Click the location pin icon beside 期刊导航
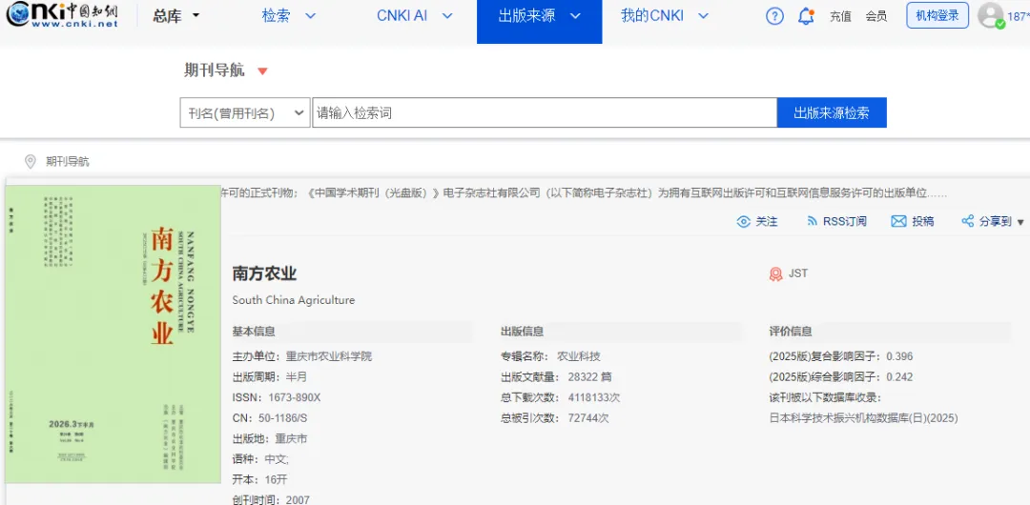 [30, 162]
